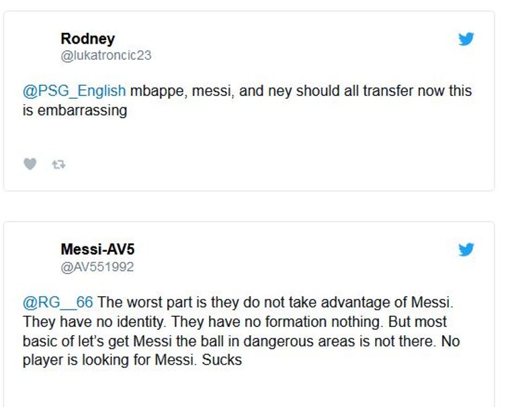Screen dimensions: 516x407
Task: Click "in dangerous areas is not there"
Action: click(329, 341)
